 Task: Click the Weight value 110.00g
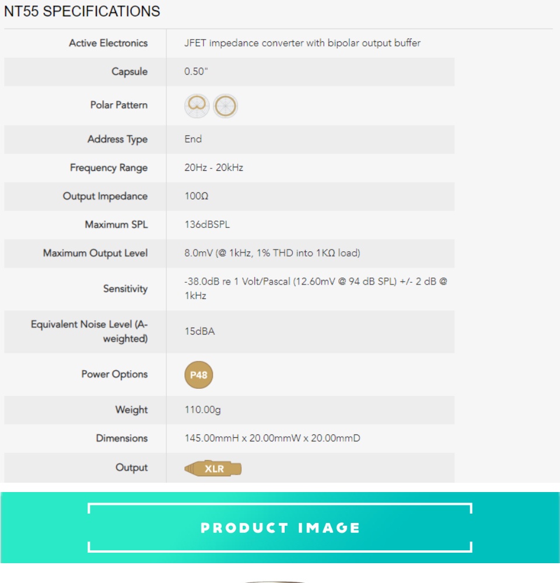point(202,410)
